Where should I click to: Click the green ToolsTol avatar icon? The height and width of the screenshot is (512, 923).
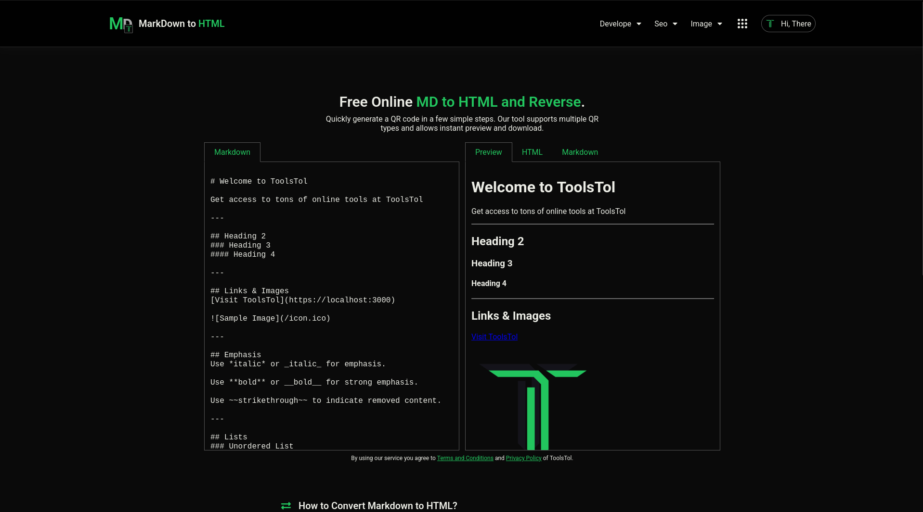pos(771,23)
